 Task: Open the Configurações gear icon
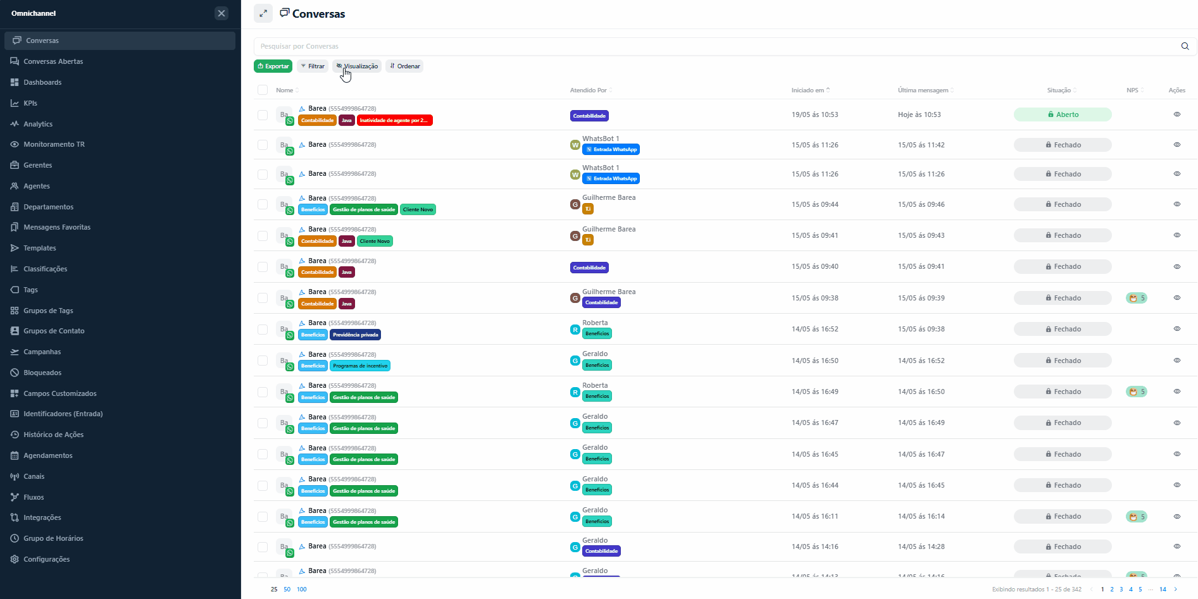click(15, 559)
